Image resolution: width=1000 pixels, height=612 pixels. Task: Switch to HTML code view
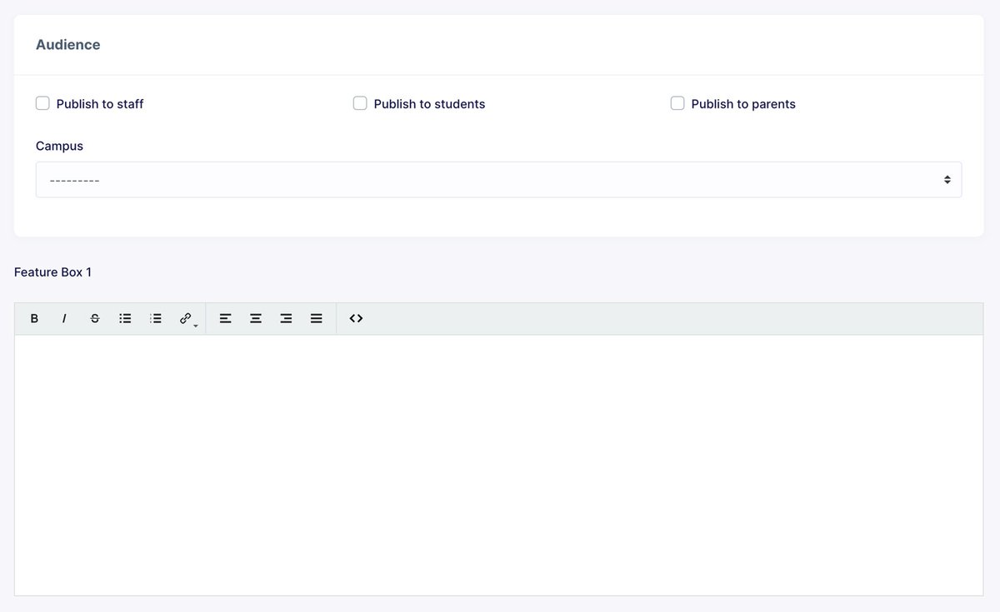pyautogui.click(x=356, y=319)
